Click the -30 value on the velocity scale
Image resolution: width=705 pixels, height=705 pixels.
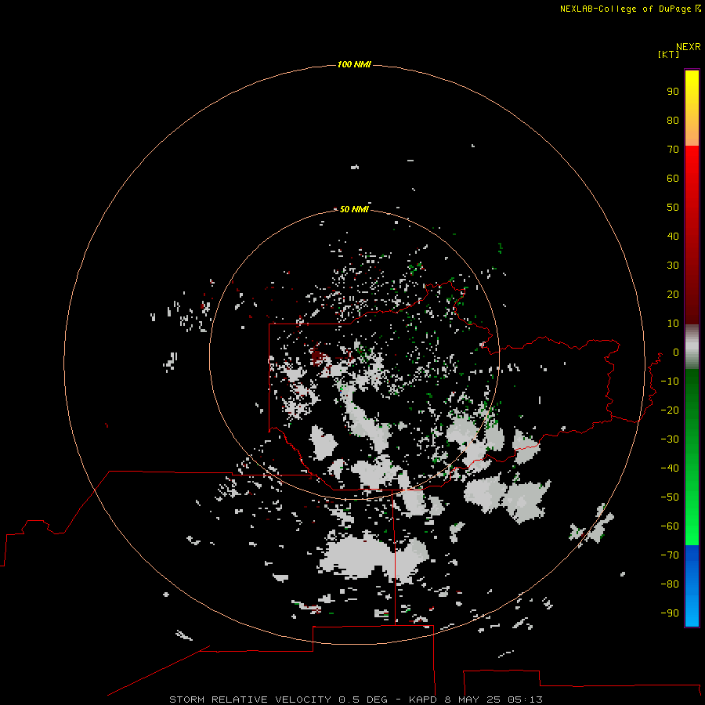coord(670,439)
